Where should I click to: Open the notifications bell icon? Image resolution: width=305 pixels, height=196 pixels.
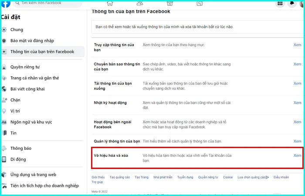tap(292, 3)
